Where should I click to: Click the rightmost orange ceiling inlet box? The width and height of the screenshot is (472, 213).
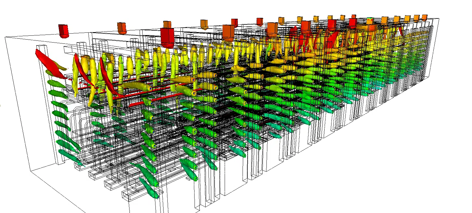tap(424, 17)
